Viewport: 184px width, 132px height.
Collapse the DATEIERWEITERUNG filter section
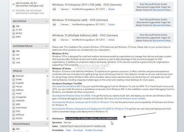[46, 46]
